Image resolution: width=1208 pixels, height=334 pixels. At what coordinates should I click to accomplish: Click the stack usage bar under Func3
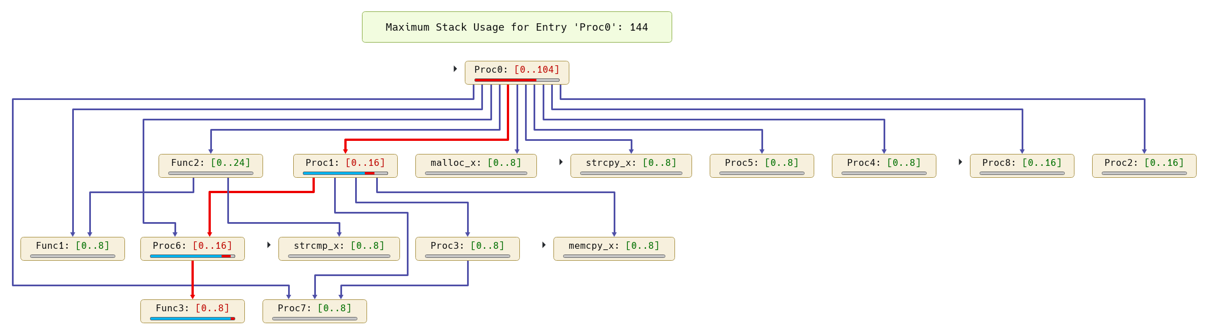point(193,319)
